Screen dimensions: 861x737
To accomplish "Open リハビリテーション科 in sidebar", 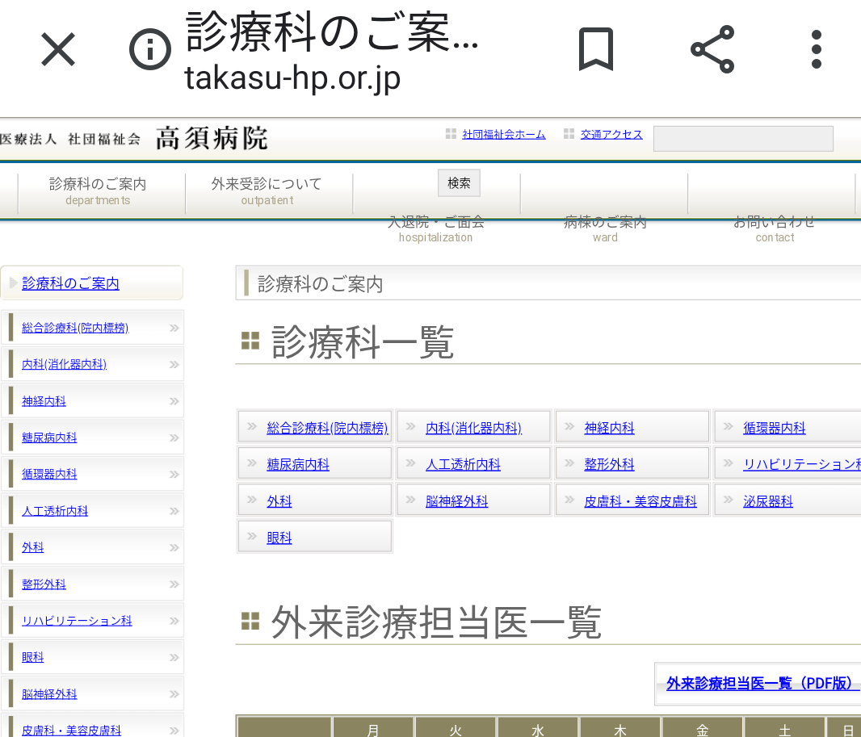I will coord(77,621).
